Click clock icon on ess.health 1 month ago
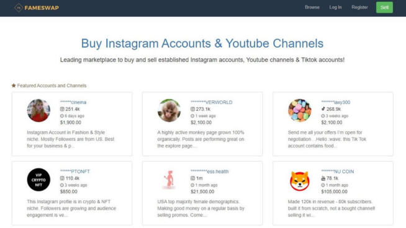This screenshot has width=406, height=228. tap(192, 185)
